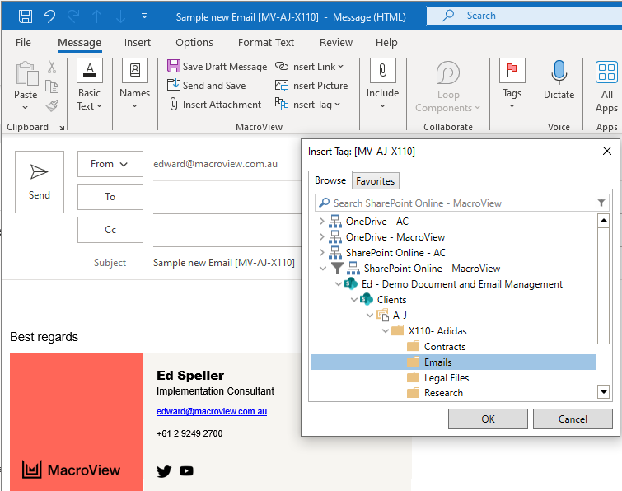Viewport: 622px width, 491px height.
Task: Open All Apps
Action: click(606, 87)
